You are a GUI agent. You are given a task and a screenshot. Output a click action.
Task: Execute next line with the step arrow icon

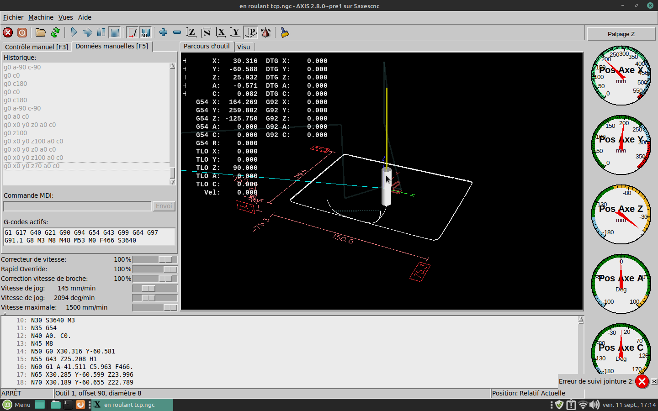coord(87,32)
